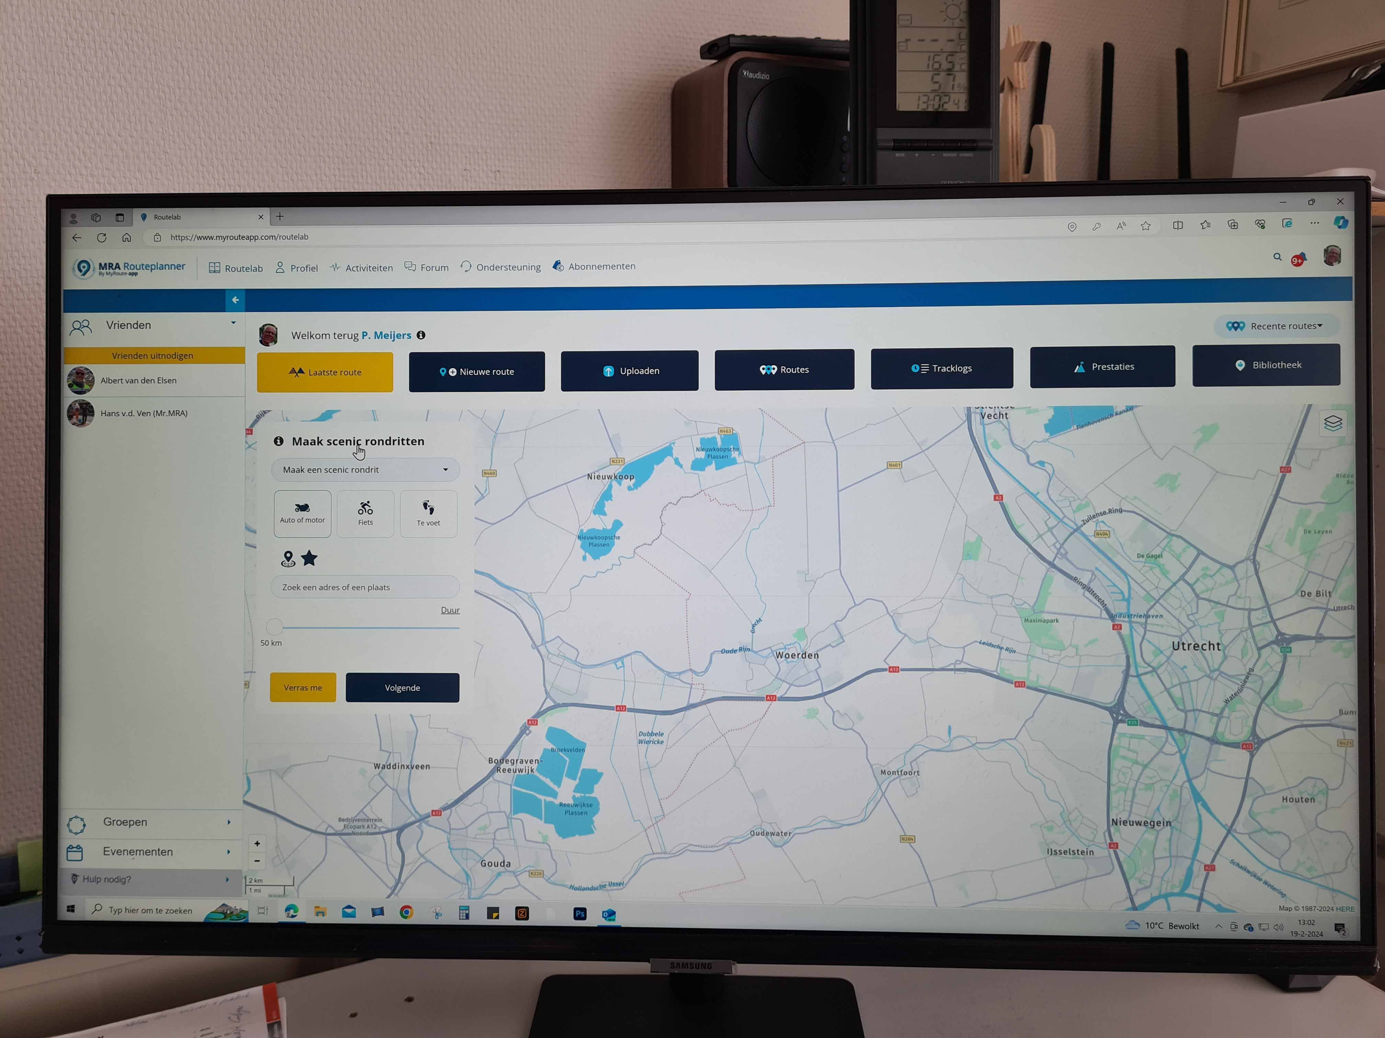Go back in the browser
The height and width of the screenshot is (1038, 1385).
(76, 238)
